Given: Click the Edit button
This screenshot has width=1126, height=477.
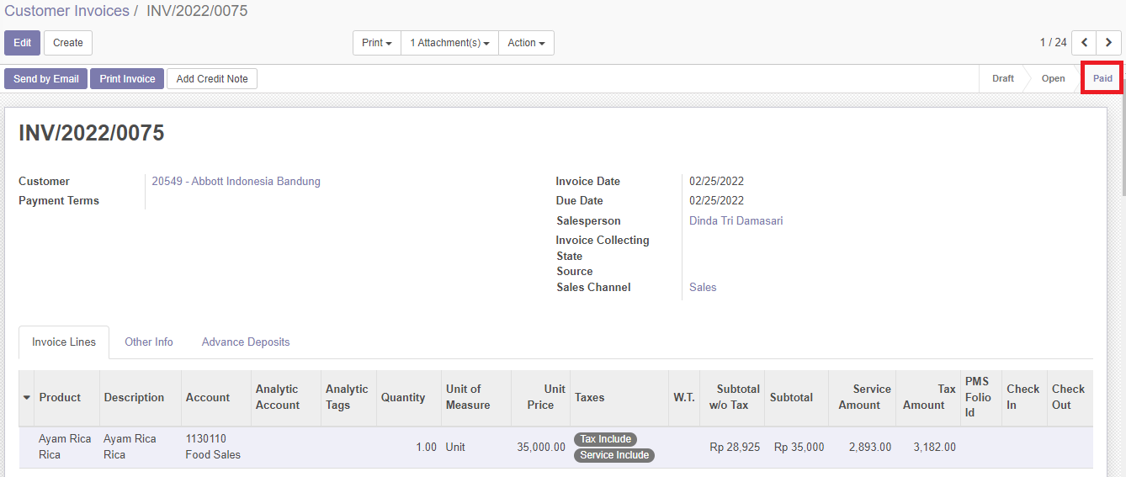Looking at the screenshot, I should tap(22, 43).
